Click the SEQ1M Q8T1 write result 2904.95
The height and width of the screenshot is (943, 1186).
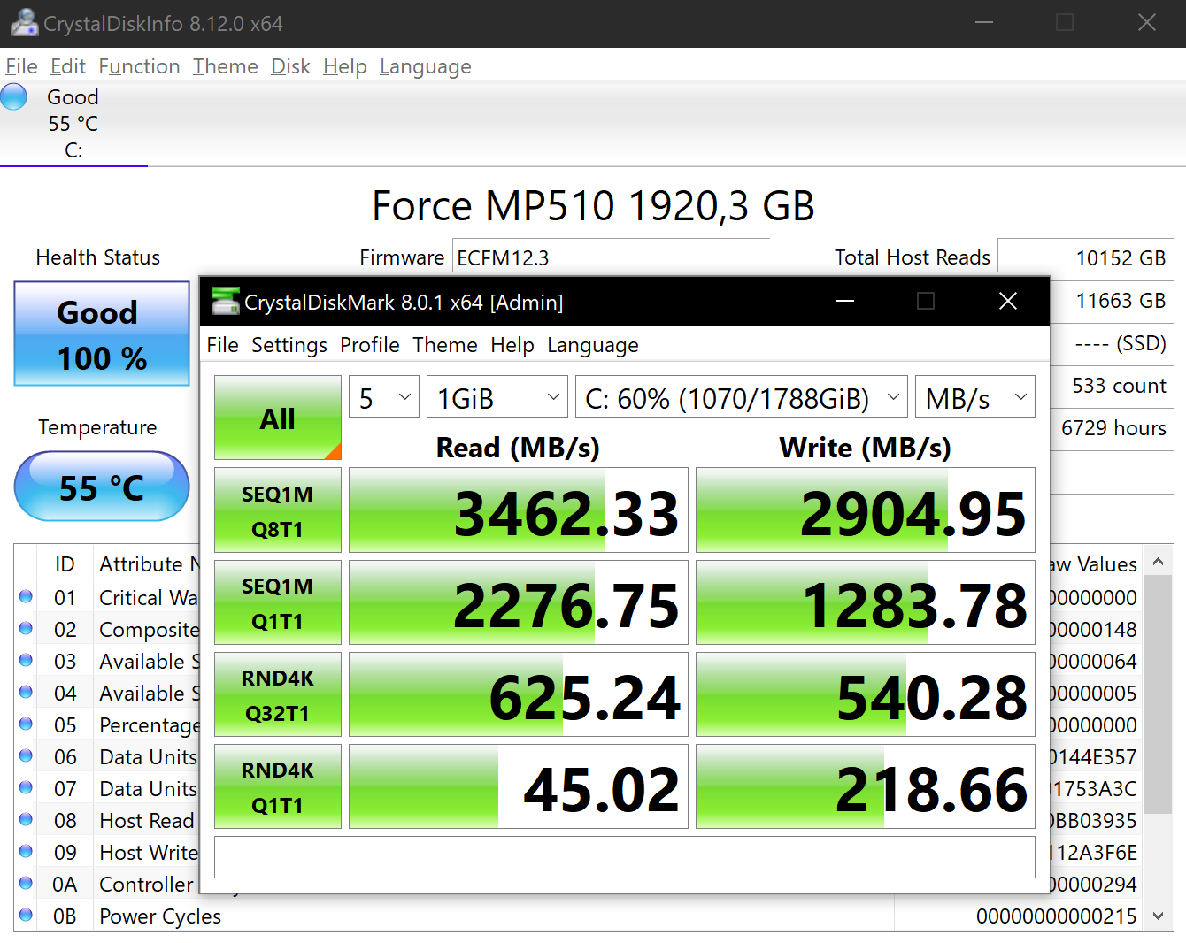(x=866, y=510)
